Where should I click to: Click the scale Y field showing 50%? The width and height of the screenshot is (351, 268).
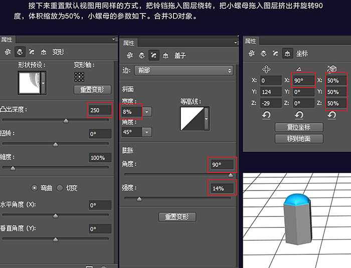click(x=336, y=91)
